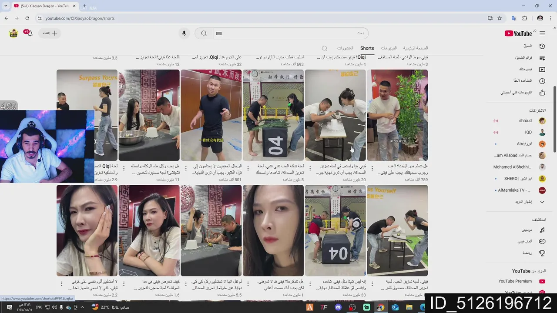557x313 pixels.
Task: Click the magnifier search button
Action: pyautogui.click(x=204, y=33)
